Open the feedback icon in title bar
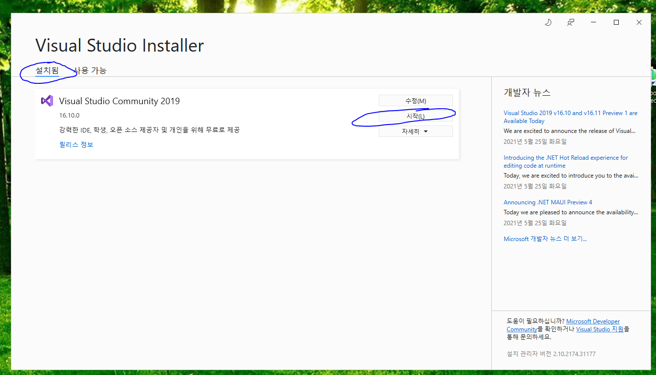Viewport: 656px width, 375px height. tap(571, 22)
